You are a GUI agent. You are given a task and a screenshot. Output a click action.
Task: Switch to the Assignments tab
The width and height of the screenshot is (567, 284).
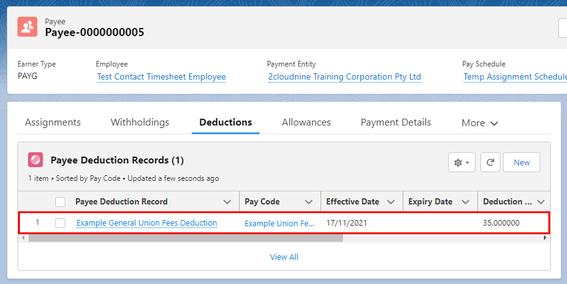tap(53, 122)
